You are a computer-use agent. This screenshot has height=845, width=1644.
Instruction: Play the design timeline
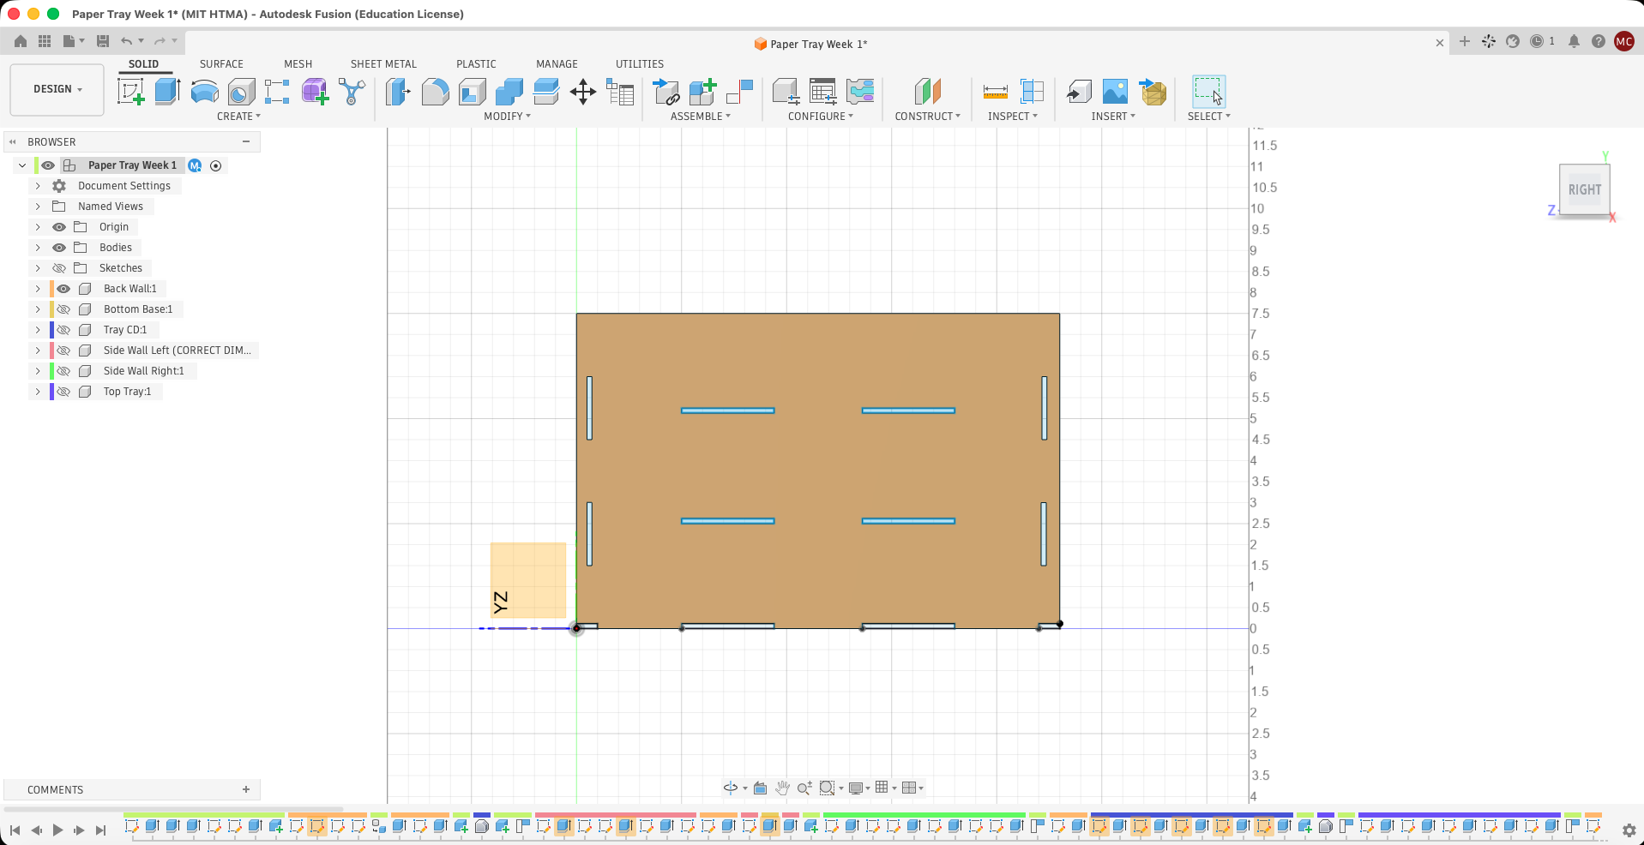(x=57, y=830)
